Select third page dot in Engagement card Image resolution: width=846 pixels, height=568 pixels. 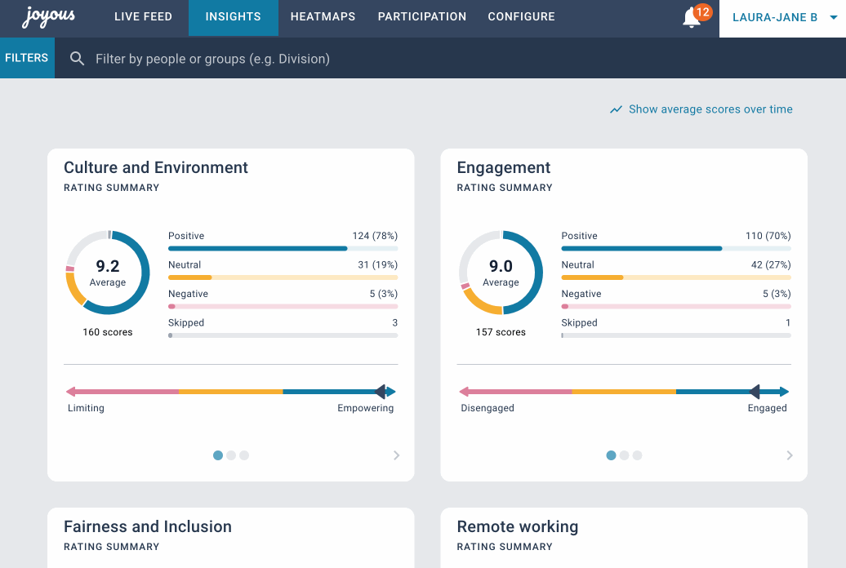click(x=637, y=455)
